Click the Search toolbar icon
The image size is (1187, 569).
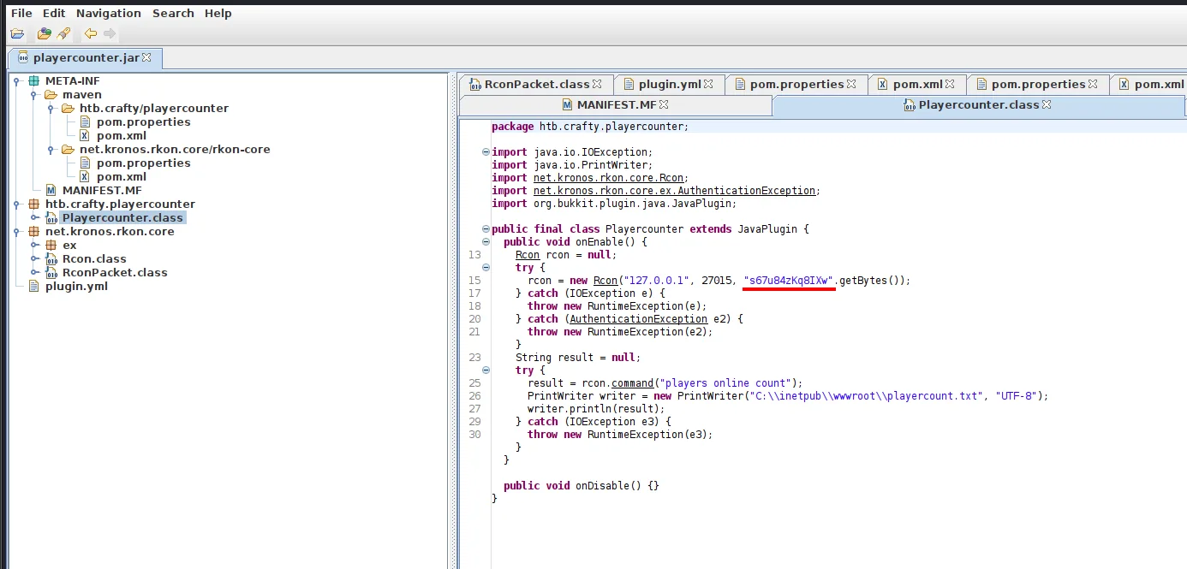63,33
